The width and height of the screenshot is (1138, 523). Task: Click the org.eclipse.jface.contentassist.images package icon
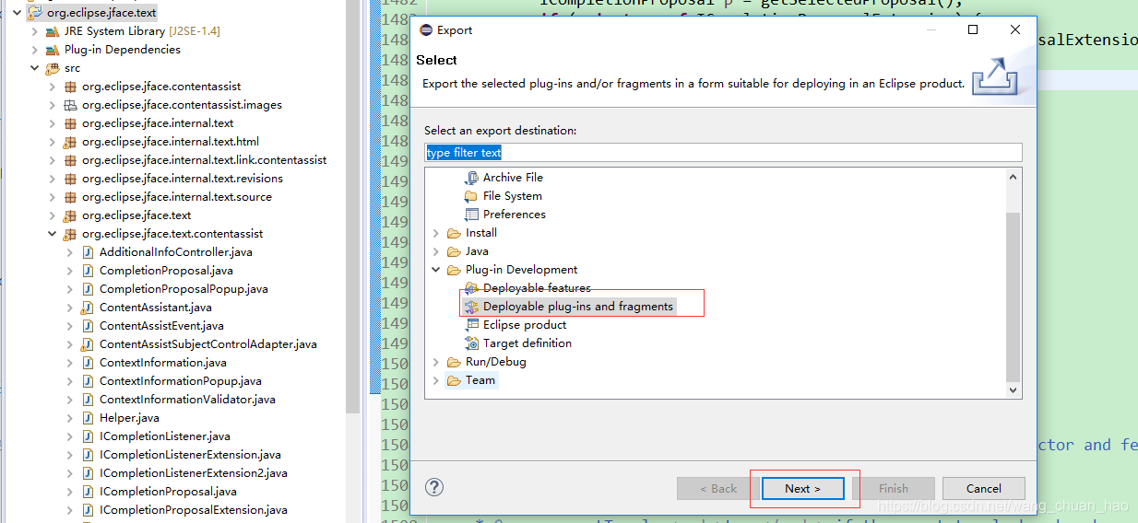70,105
